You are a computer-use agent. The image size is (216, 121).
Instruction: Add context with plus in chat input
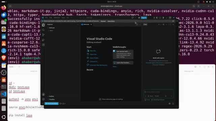[x=145, y=96]
